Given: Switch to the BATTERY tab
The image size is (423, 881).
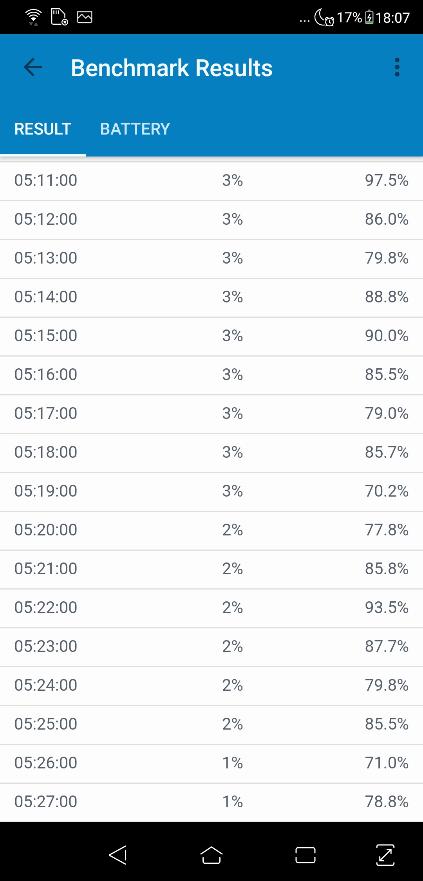Looking at the screenshot, I should coord(135,129).
